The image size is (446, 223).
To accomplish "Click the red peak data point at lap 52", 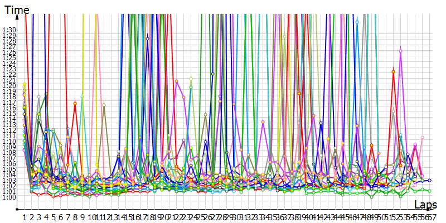I will 394,71.
